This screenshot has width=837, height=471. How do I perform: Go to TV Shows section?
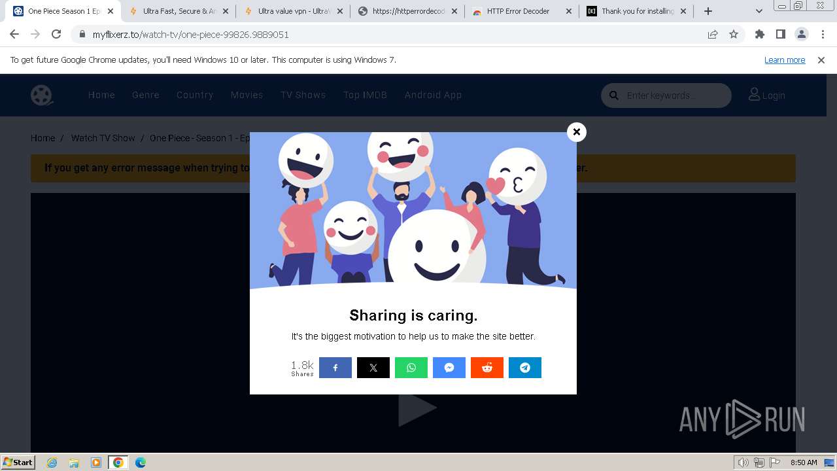pyautogui.click(x=303, y=95)
